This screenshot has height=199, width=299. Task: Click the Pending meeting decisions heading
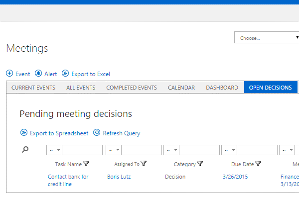76,114
